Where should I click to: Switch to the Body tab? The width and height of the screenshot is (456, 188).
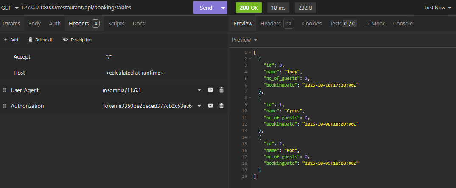pyautogui.click(x=34, y=24)
